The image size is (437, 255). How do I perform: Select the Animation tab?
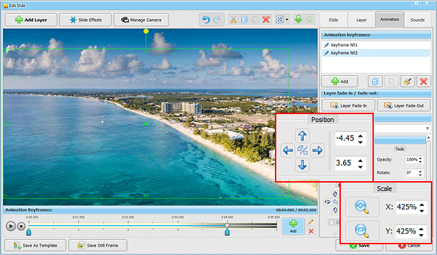(x=390, y=19)
